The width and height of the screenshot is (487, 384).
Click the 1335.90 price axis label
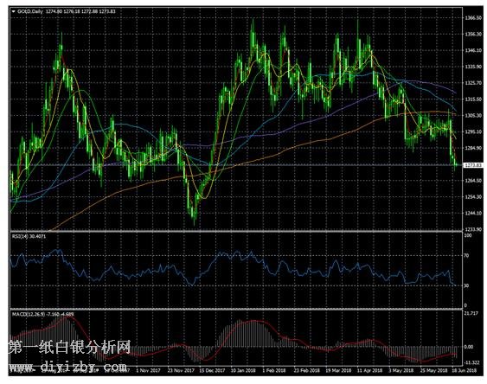point(472,67)
